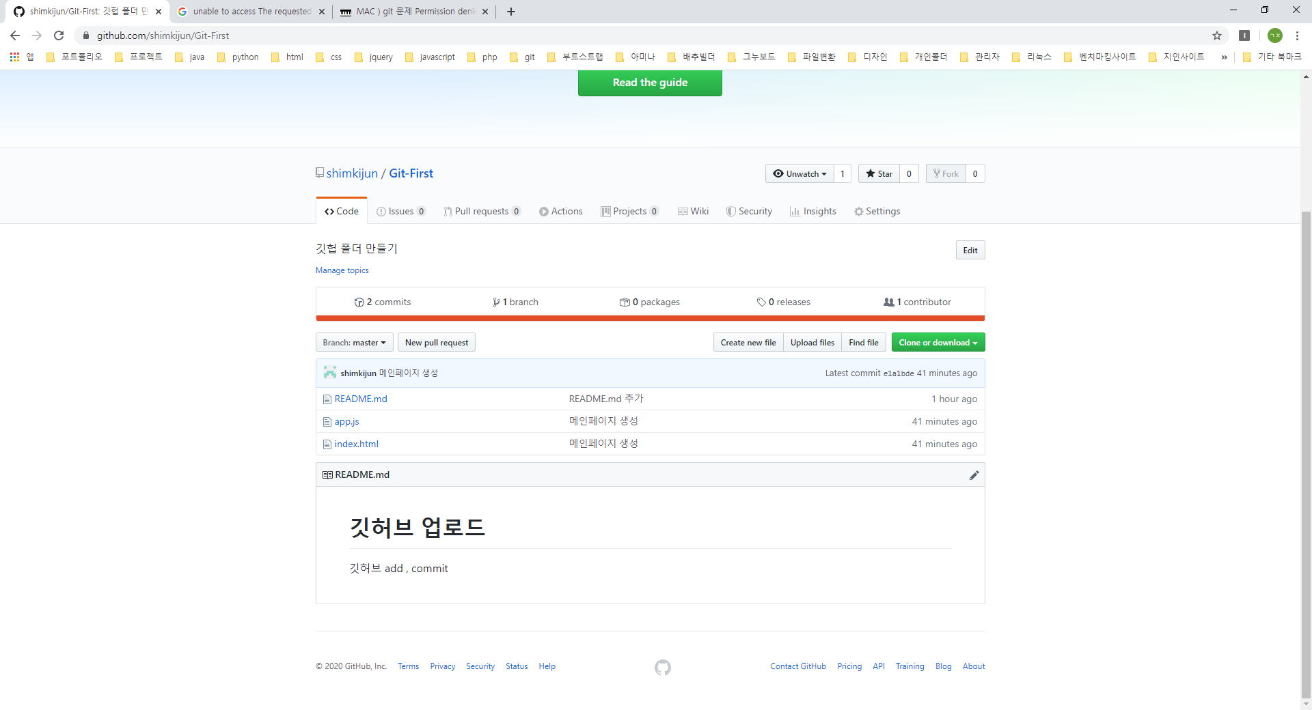Open the css bookmark folder
The image size is (1312, 710).
tap(329, 57)
